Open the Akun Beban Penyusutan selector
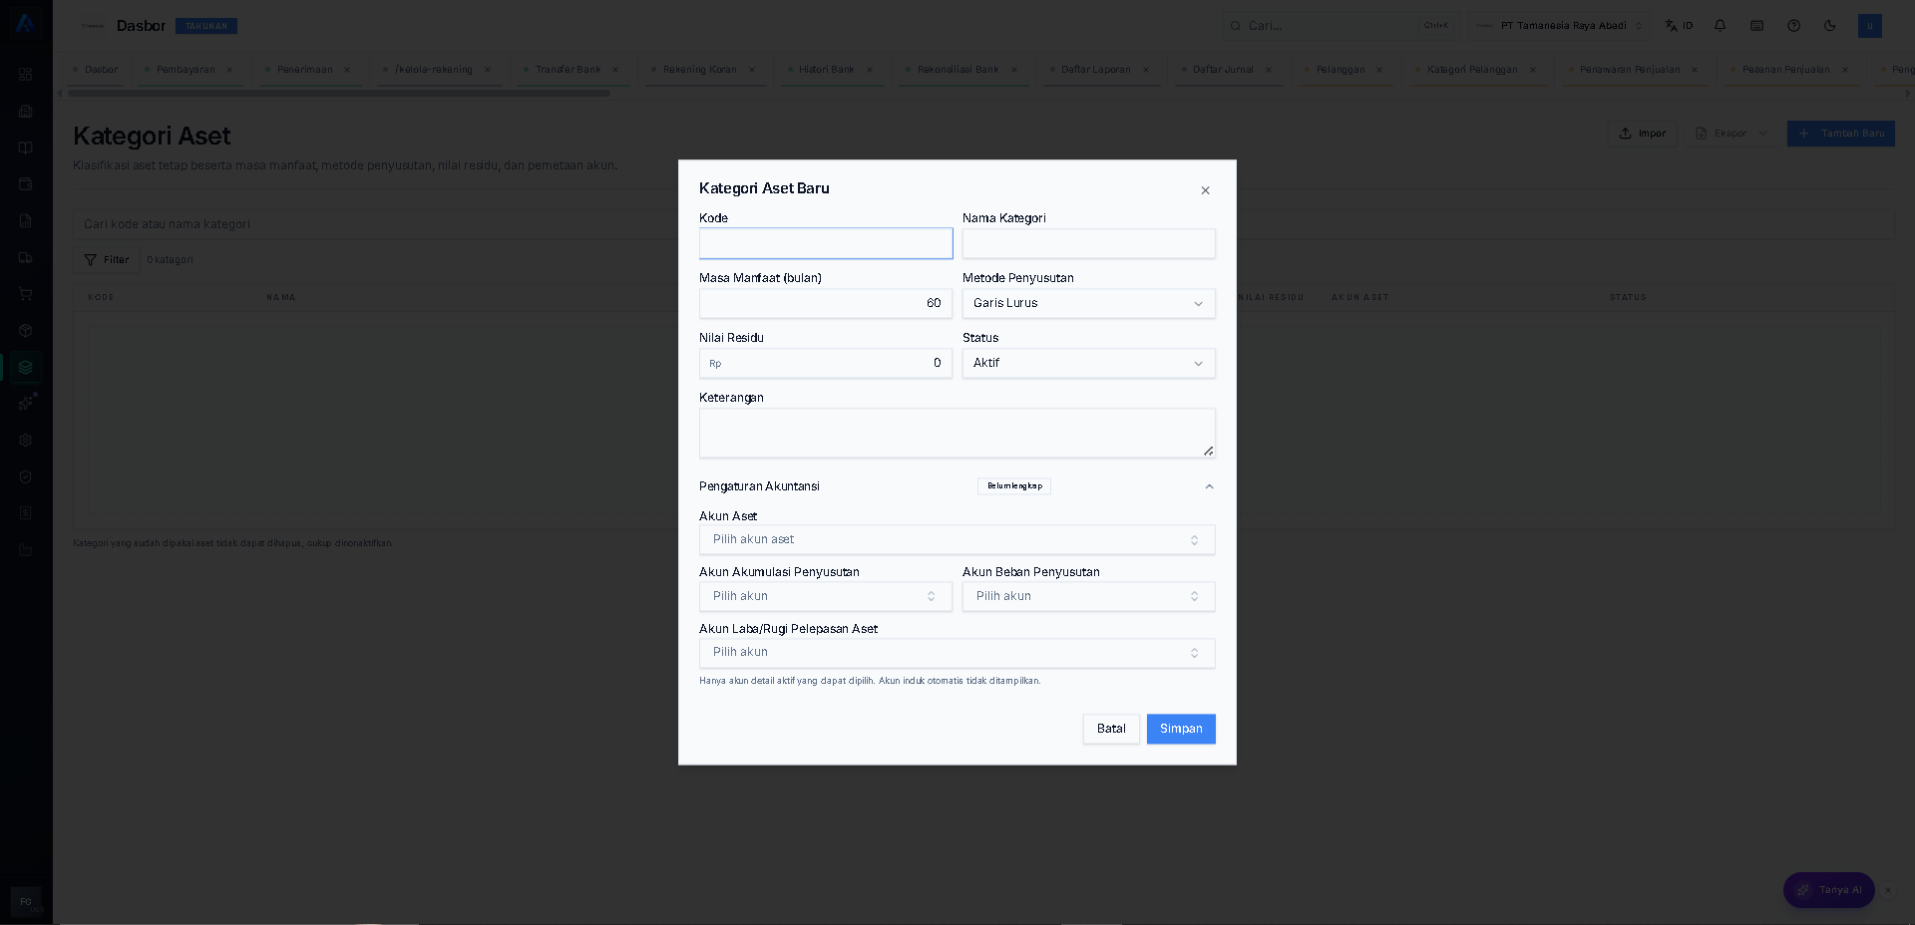 (1089, 596)
